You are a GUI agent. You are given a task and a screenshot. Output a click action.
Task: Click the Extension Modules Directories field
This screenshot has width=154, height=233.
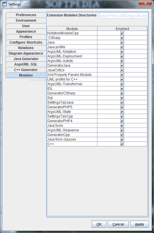(x=124, y=16)
